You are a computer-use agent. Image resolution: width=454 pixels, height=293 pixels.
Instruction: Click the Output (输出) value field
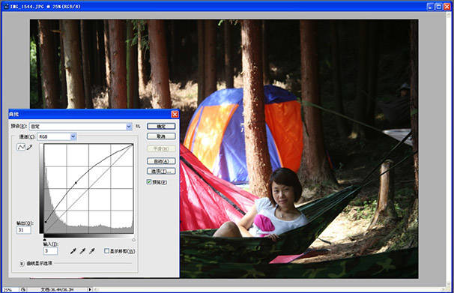[x=24, y=230]
